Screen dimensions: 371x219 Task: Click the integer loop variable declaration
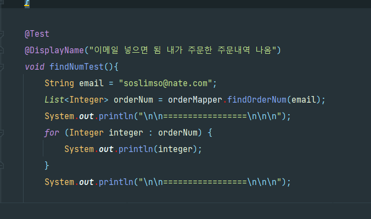pos(126,133)
